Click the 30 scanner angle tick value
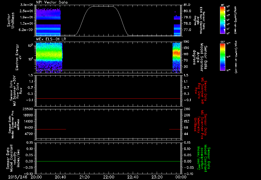This screenshot has width=261, height=180. click(x=186, y=67)
